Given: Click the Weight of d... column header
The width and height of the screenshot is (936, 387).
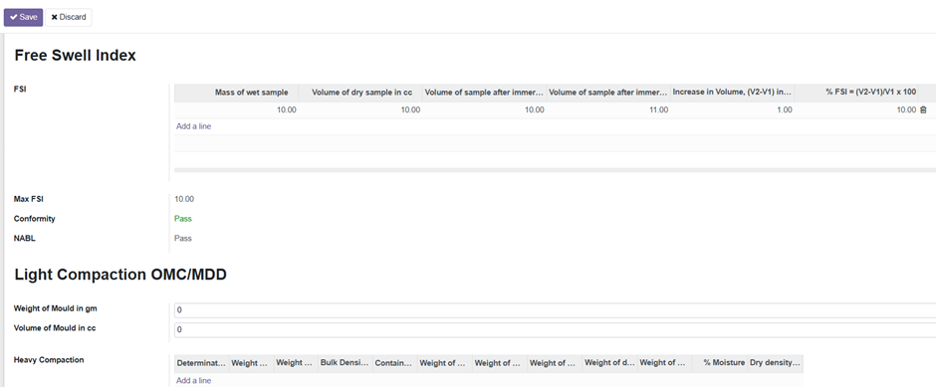Looking at the screenshot, I should [609, 362].
